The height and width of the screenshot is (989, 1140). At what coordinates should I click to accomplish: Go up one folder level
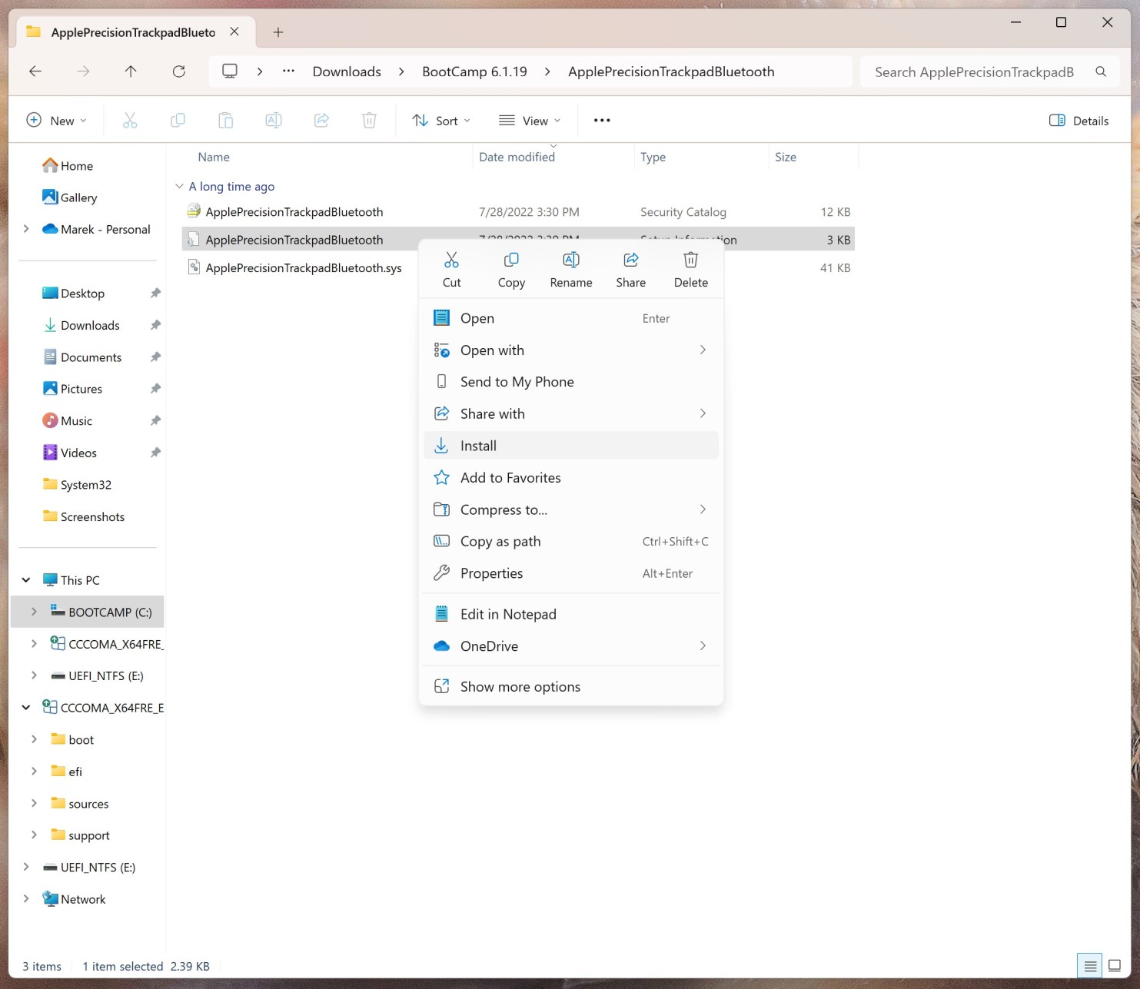click(x=131, y=71)
